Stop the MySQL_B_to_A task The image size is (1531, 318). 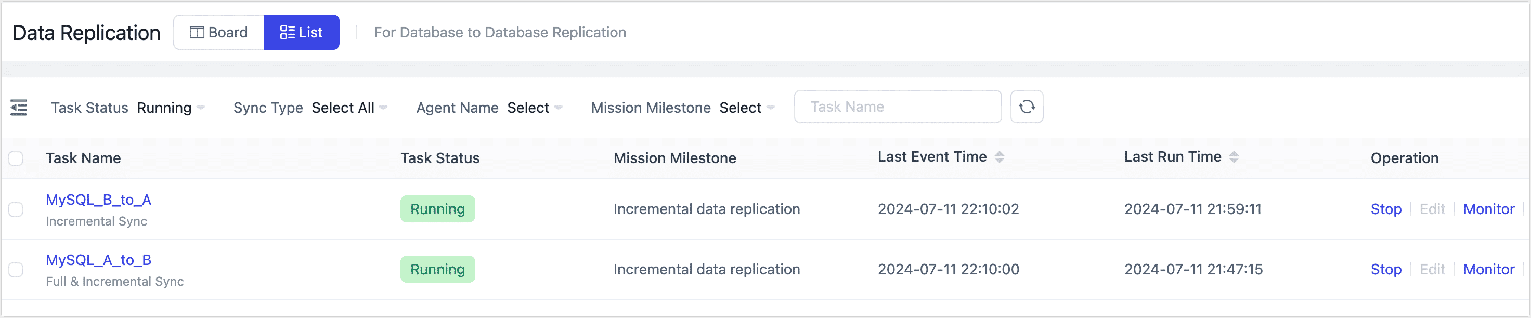pos(1385,209)
